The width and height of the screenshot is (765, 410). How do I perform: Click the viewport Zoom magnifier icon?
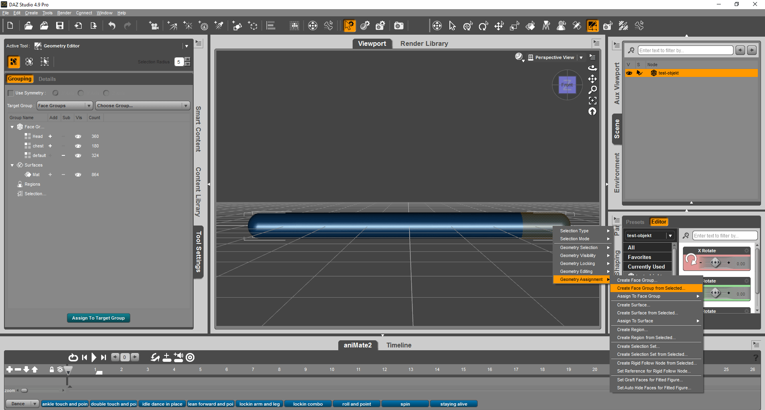592,90
